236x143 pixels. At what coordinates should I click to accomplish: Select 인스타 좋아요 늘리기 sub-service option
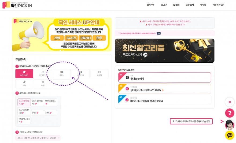[x=24, y=102]
